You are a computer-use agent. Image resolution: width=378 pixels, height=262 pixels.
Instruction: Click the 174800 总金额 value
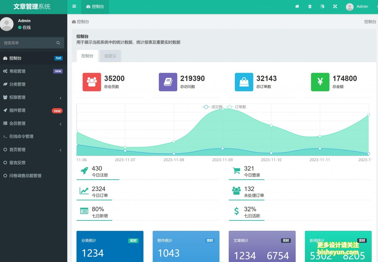tap(345, 78)
